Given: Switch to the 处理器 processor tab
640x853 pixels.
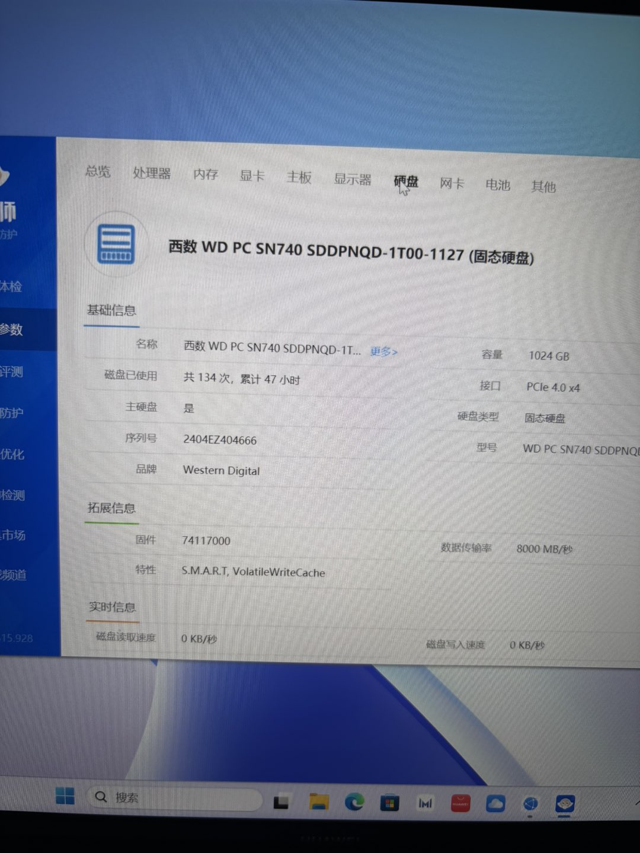Looking at the screenshot, I should pos(152,173).
